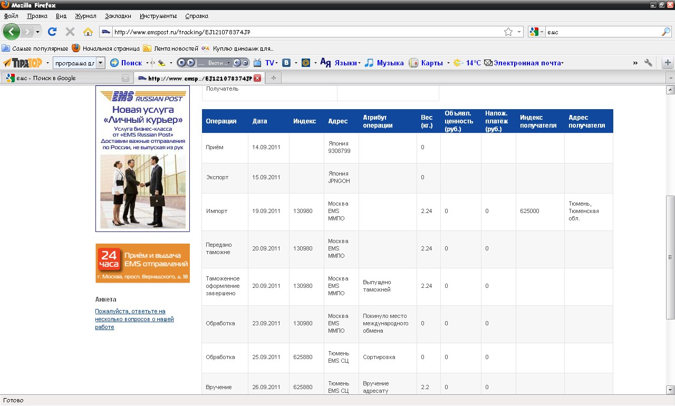Stop the toolbar radio player
This screenshot has width=675, height=406.
pyautogui.click(x=181, y=63)
